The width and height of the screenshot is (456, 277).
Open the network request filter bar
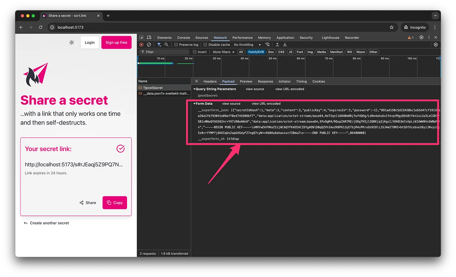[159, 45]
